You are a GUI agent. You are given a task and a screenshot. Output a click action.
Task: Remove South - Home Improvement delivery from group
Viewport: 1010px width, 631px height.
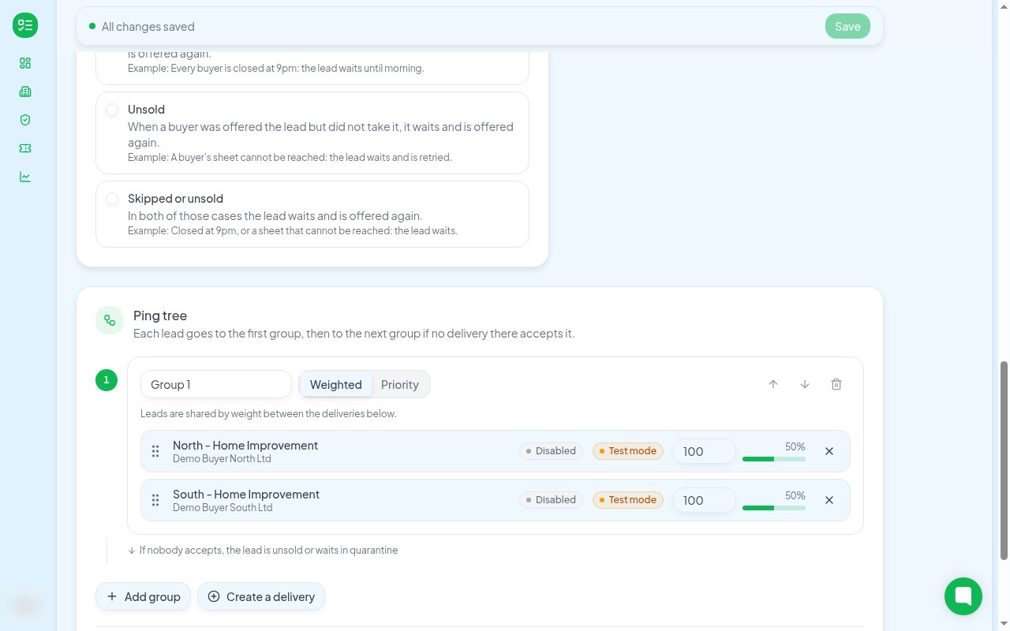click(829, 500)
